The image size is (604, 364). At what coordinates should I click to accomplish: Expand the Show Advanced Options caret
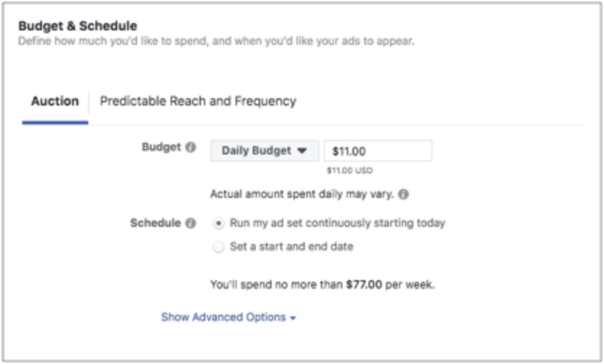293,318
